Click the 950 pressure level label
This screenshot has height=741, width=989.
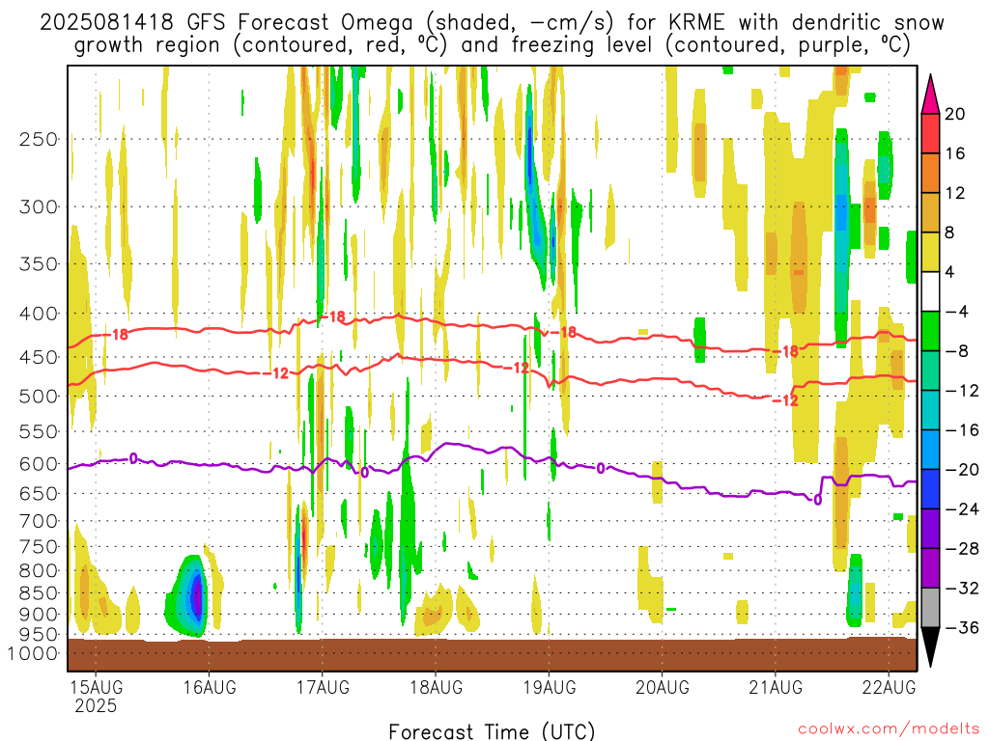(x=39, y=635)
